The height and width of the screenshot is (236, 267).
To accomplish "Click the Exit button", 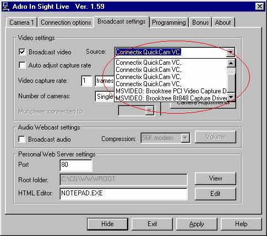I will click(152, 224).
